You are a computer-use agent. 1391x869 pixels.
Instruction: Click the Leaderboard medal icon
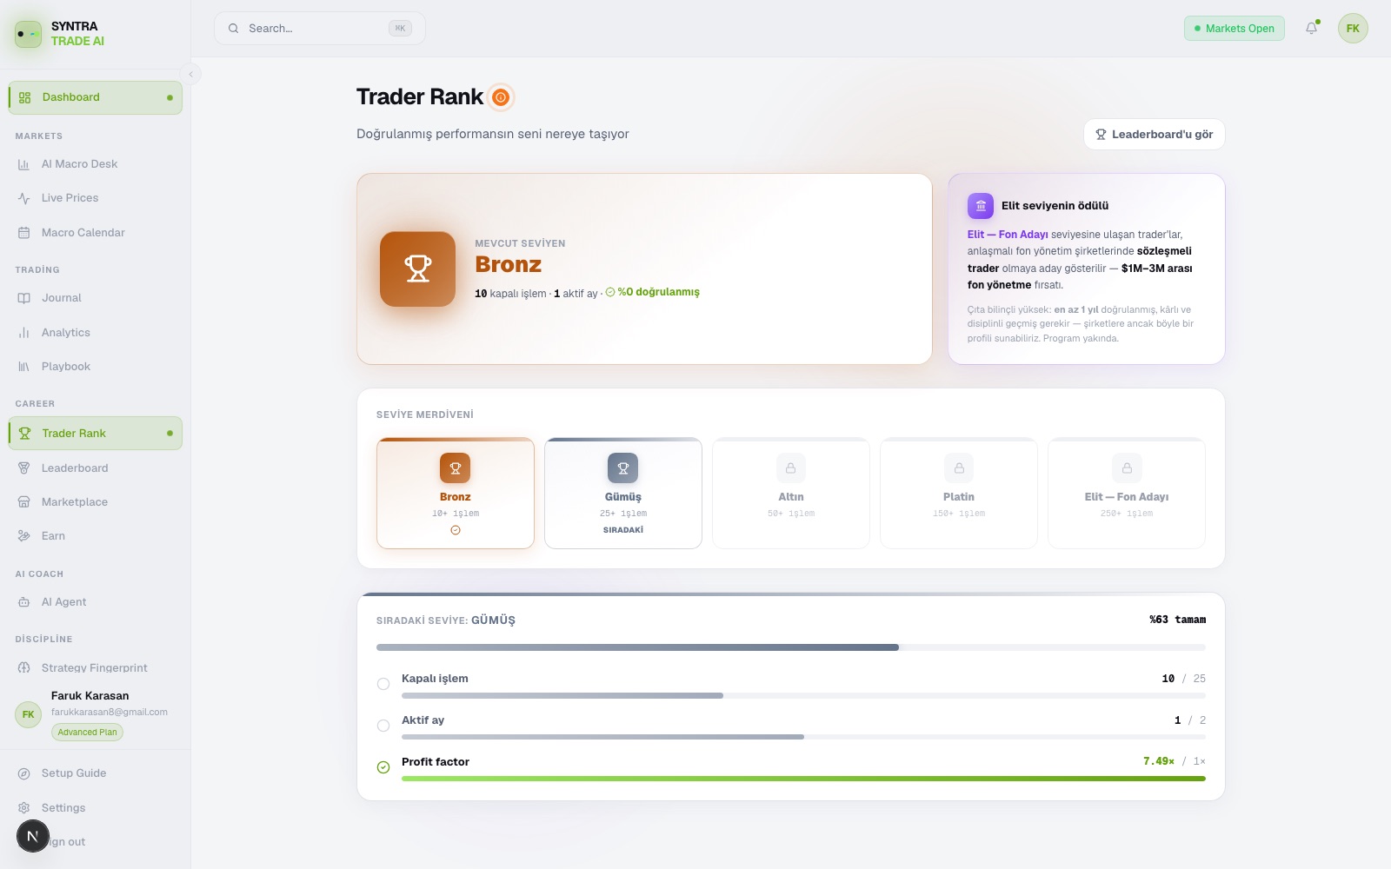point(24,468)
